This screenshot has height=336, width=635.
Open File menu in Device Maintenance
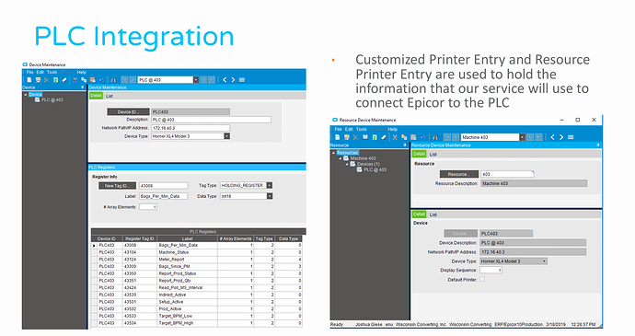click(30, 72)
